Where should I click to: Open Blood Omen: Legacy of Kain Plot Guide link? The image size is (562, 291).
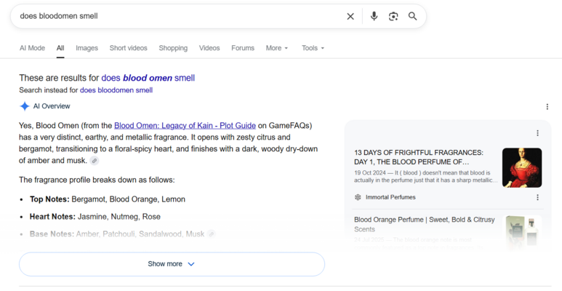[x=185, y=126]
